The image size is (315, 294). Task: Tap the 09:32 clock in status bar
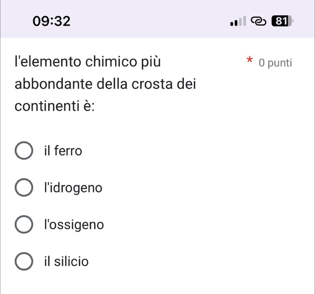pos(51,21)
